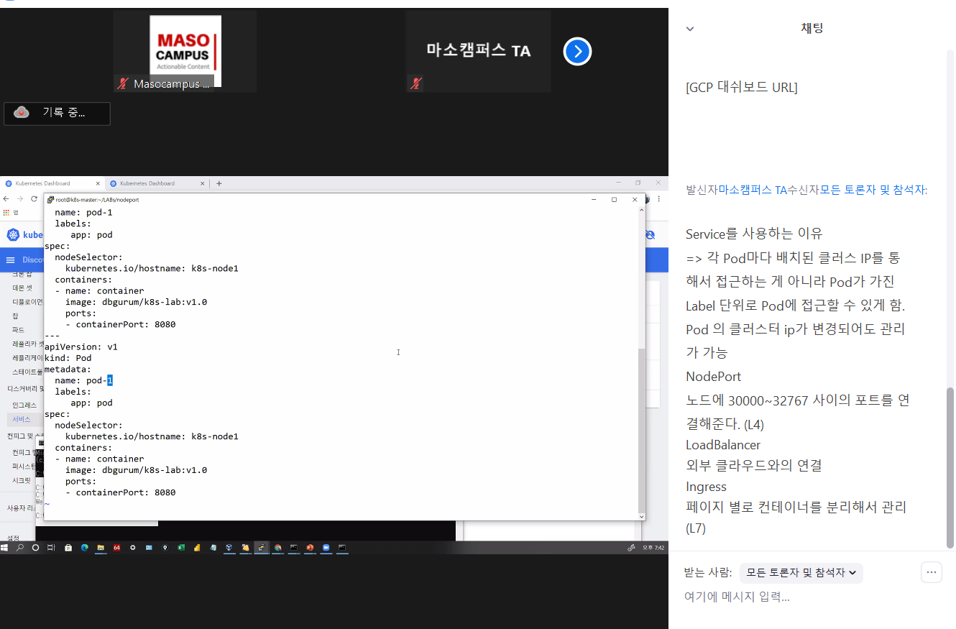The image size is (956, 629).
Task: Open the hamburger menu in Kubernetes Dashboard
Action: (10, 260)
